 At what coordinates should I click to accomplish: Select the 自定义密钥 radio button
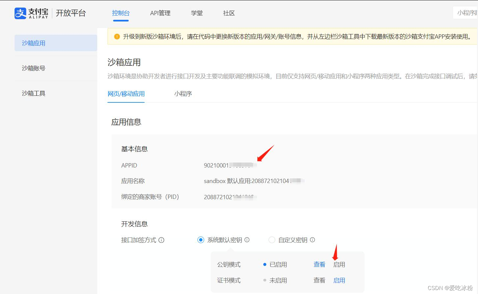[272, 240]
